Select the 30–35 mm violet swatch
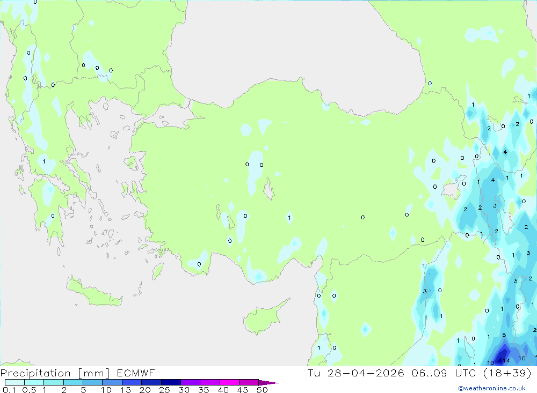 191,382
